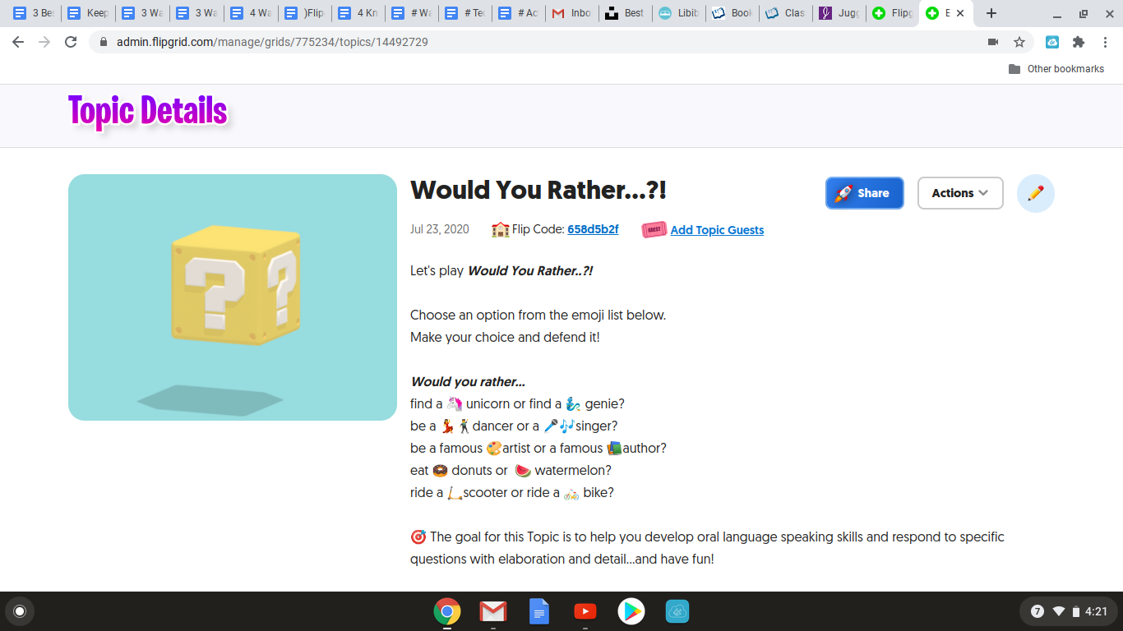Image resolution: width=1123 pixels, height=631 pixels.
Task: Launch YouTube from the shelf
Action: tap(585, 611)
